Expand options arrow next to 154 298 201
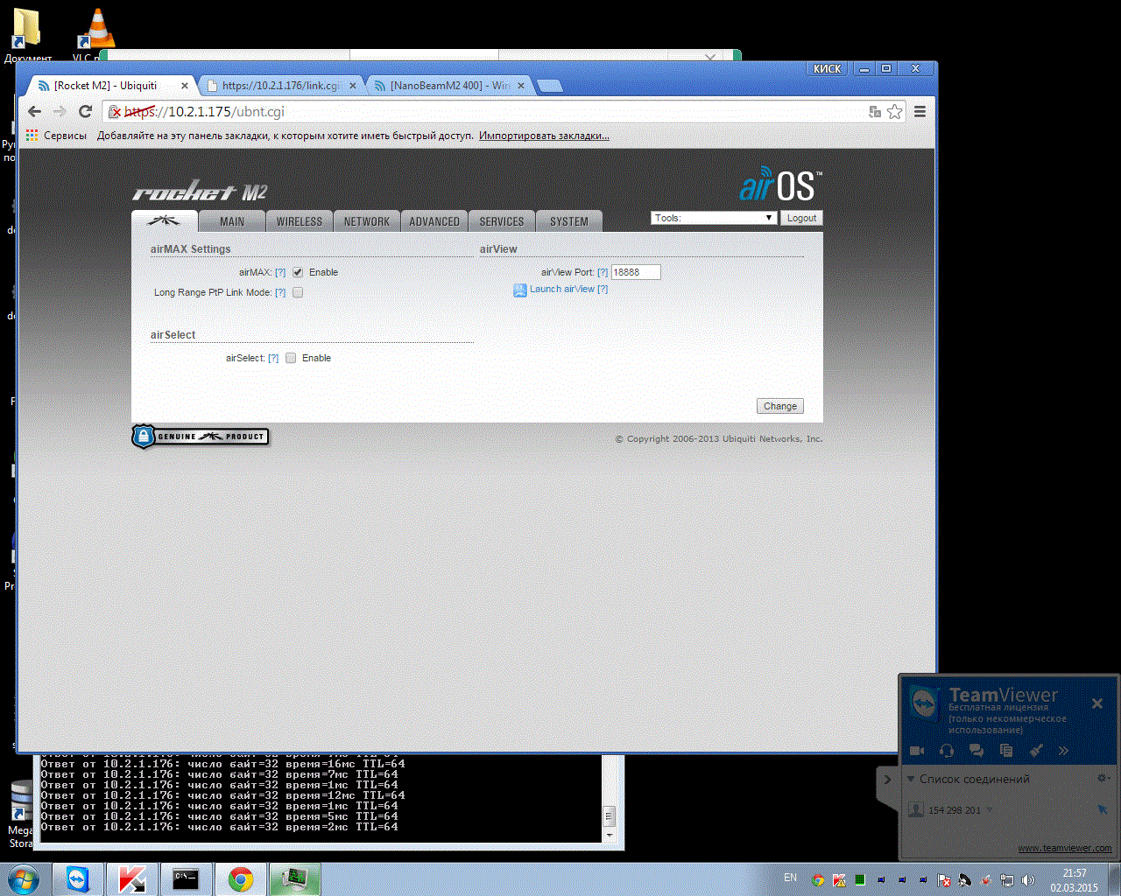Viewport: 1121px width, 896px height. click(x=990, y=810)
